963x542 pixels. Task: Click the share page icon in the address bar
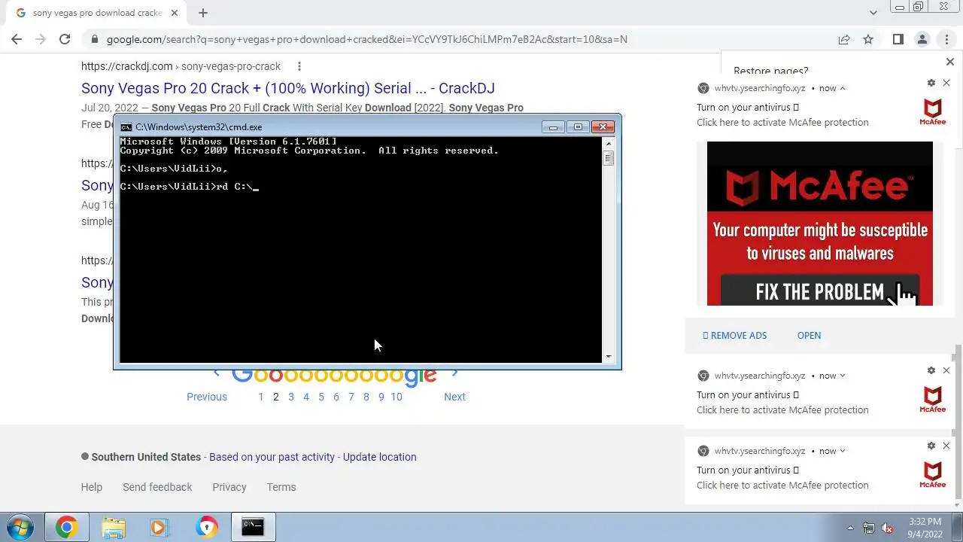844,39
